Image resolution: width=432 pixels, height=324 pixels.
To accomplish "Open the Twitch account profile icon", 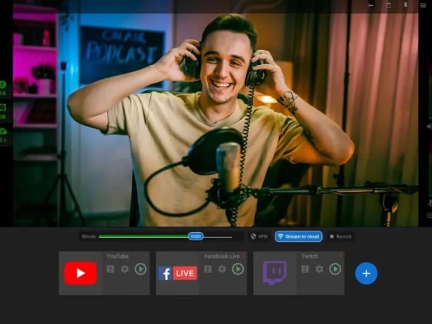I will 305,269.
